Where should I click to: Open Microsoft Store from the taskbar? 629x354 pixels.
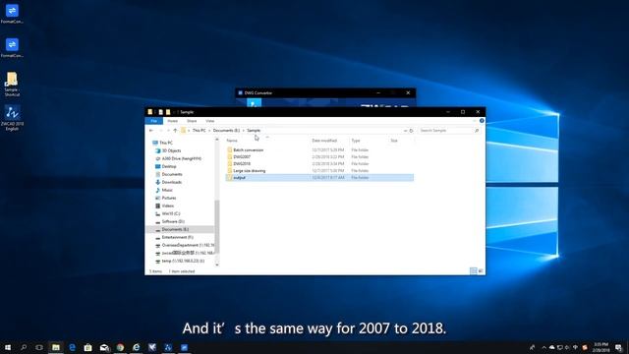point(87,347)
